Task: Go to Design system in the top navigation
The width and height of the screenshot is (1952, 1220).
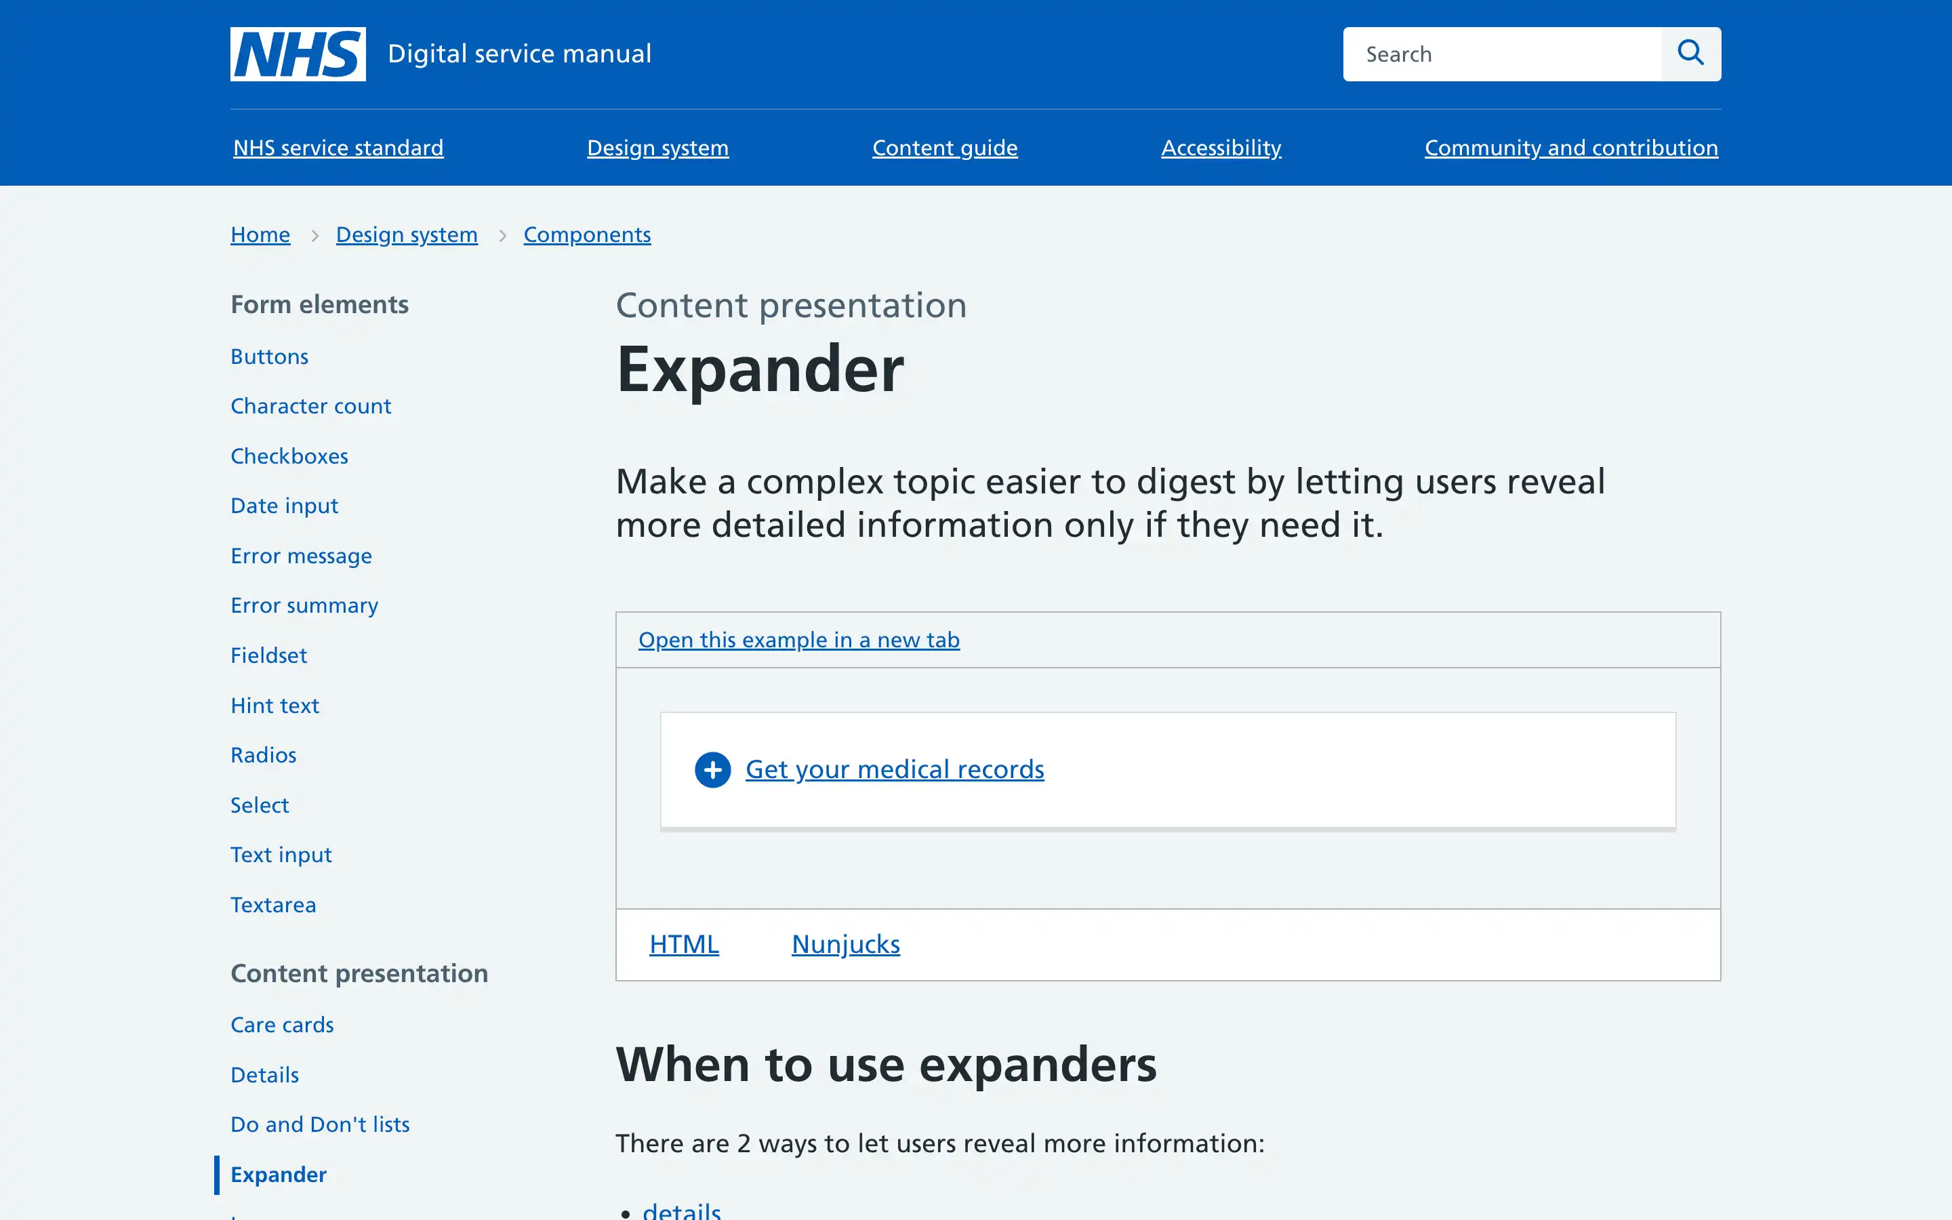Action: [657, 148]
